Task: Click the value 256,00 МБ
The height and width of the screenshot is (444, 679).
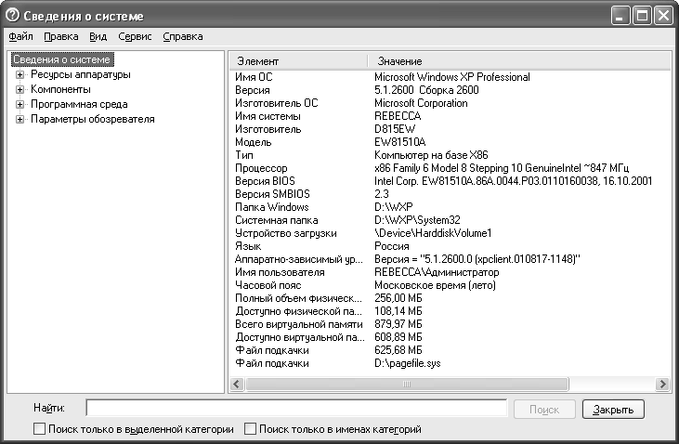Action: [398, 298]
